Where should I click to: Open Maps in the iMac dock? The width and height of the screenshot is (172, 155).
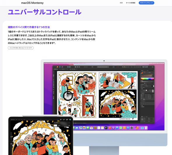pos(80,128)
